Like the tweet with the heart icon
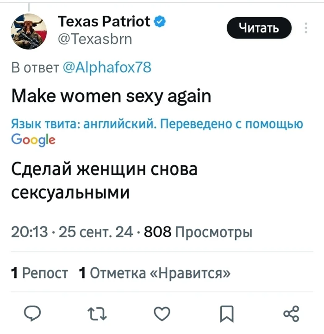Image resolution: width=324 pixels, height=334 pixels. click(x=162, y=315)
